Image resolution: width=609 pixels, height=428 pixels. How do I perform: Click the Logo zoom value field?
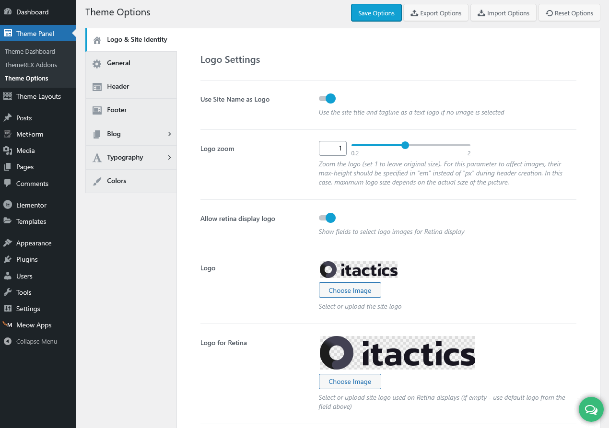[x=333, y=149]
